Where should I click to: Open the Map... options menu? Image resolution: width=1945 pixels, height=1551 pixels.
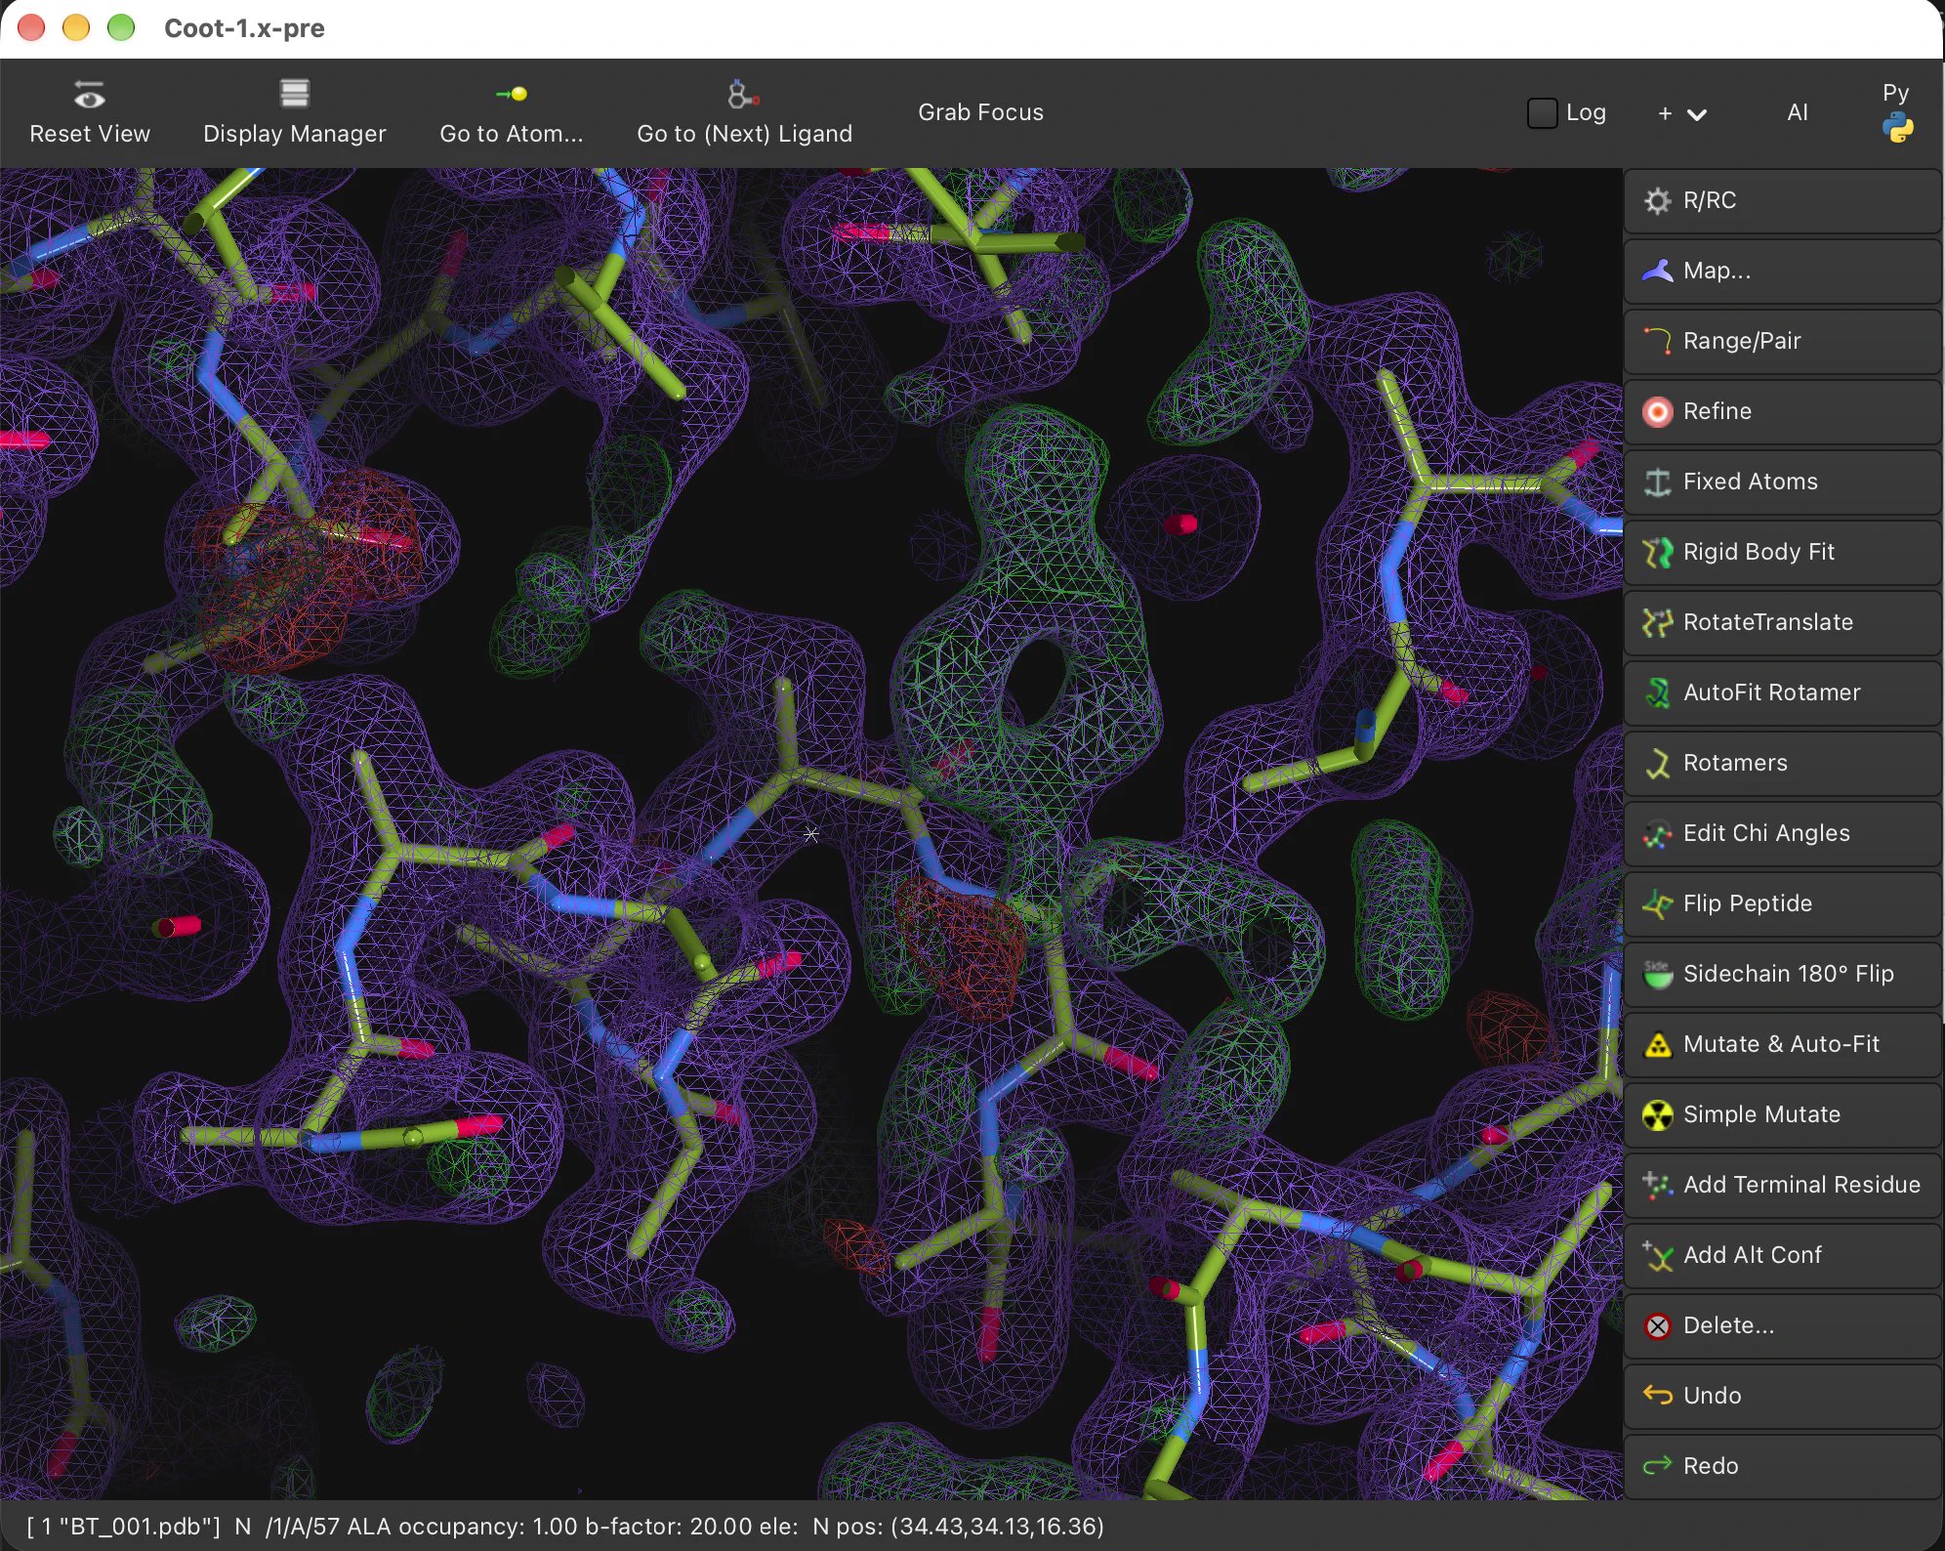click(x=1782, y=271)
